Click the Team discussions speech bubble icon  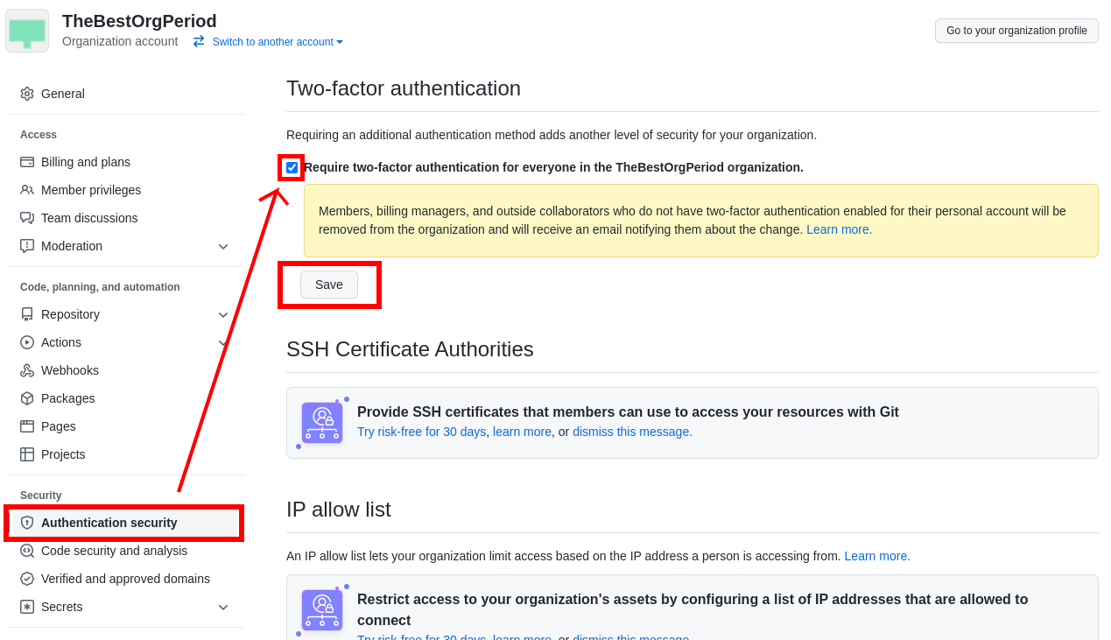coord(27,218)
